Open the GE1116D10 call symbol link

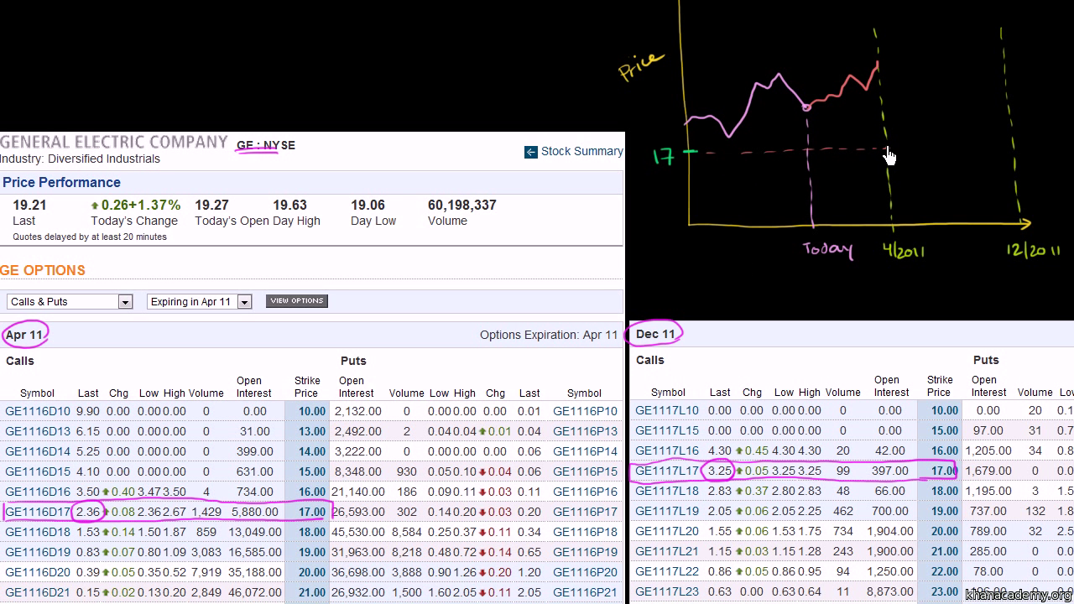point(38,411)
